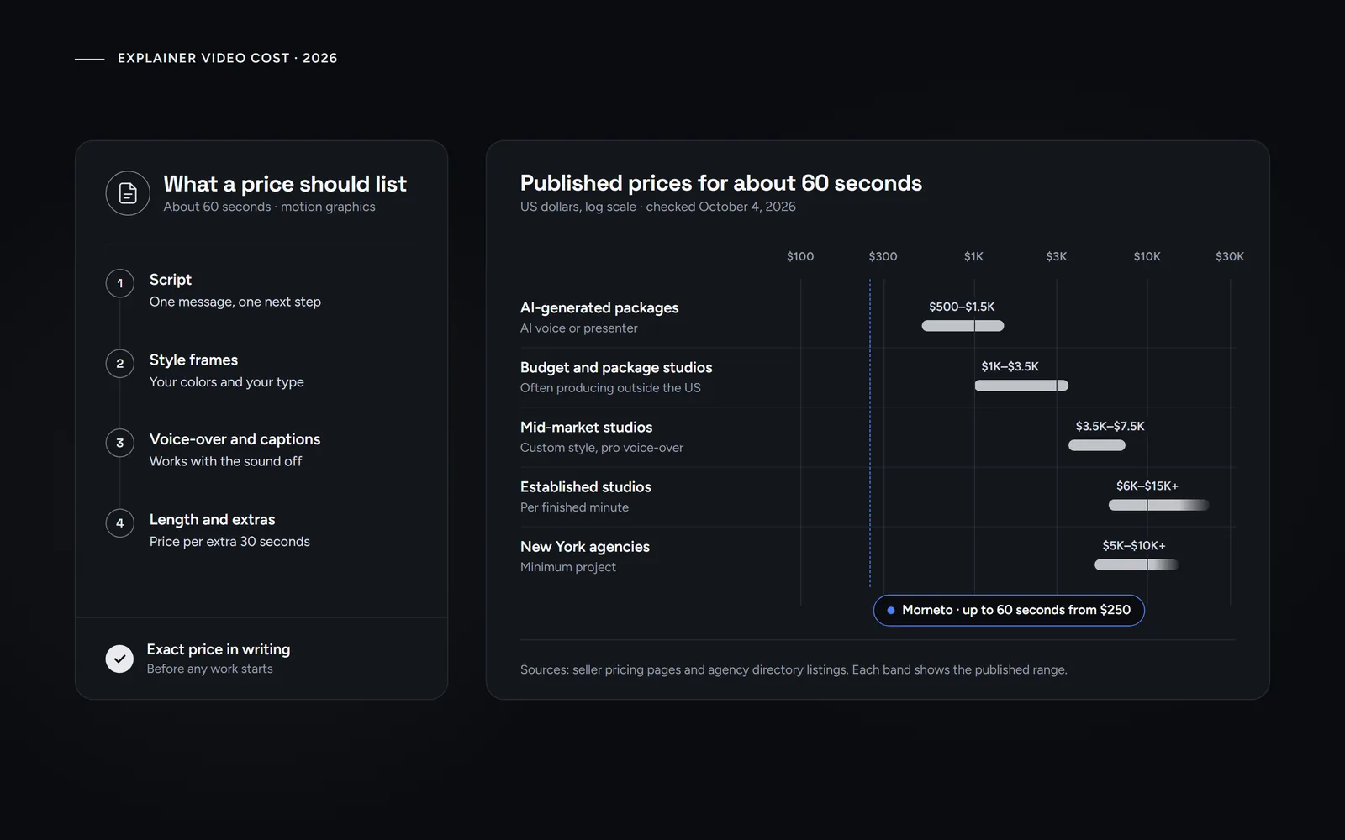
Task: Click the Morneto up to 60 seconds from $250 pill
Action: [x=1009, y=610]
